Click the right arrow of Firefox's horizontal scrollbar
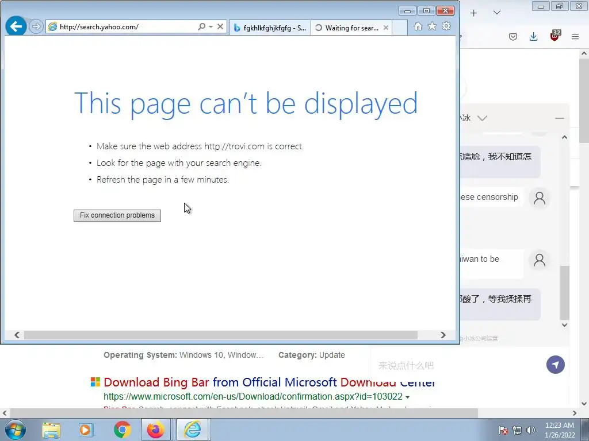 point(575,413)
